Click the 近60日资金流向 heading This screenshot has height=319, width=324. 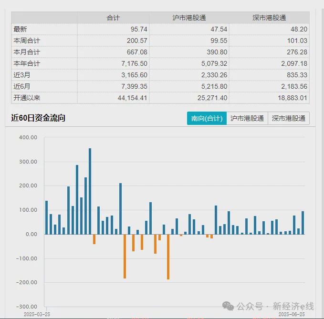[x=38, y=118]
